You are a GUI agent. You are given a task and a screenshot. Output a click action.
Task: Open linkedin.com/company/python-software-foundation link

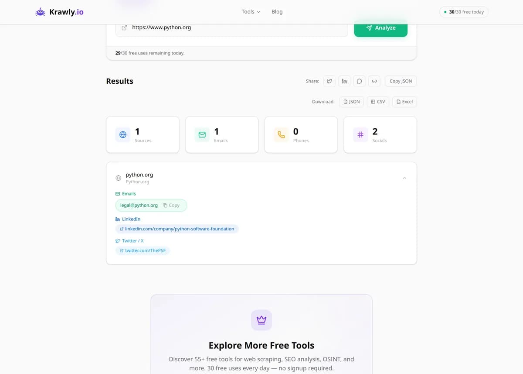point(177,229)
